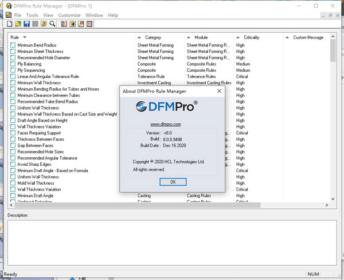Click the first icon after toolbar separator
The height and width of the screenshot is (280, 344).
tap(64, 24)
